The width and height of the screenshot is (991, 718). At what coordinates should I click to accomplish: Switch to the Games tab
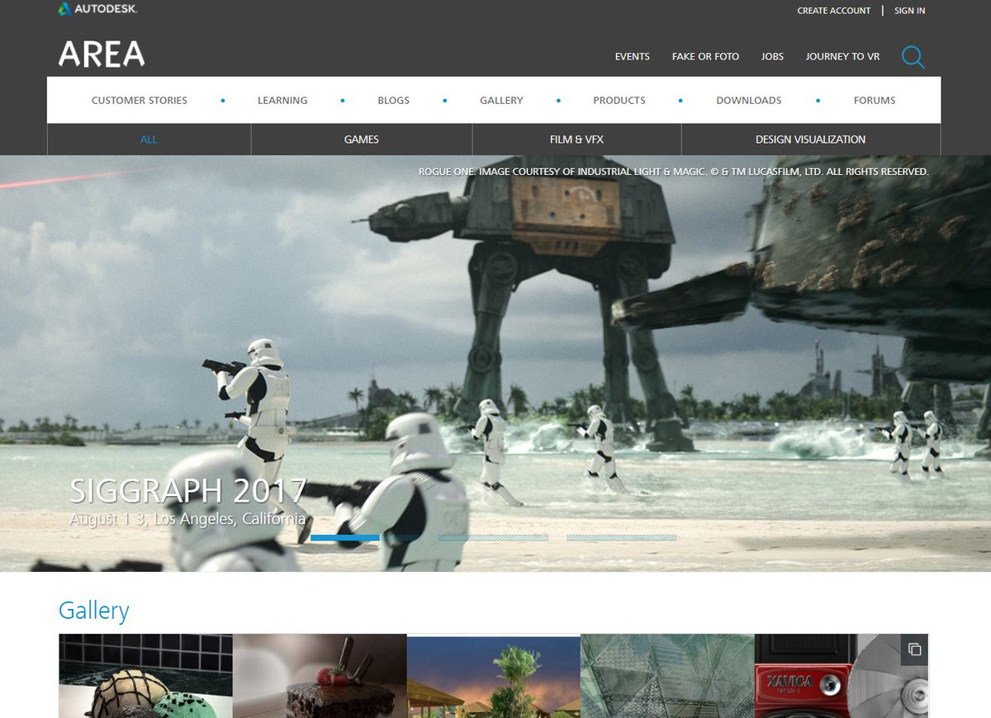362,139
